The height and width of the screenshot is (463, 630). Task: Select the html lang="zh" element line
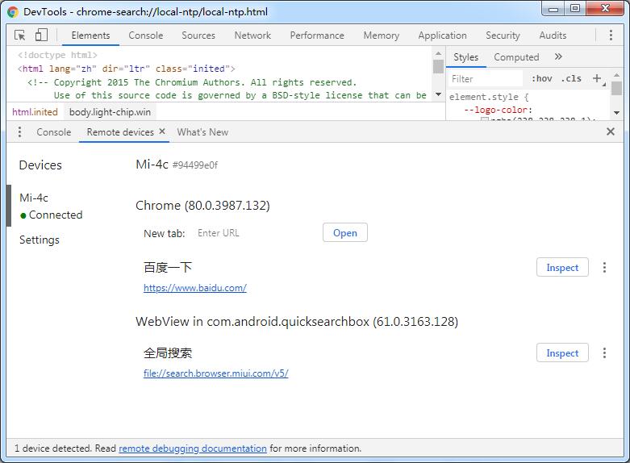(x=126, y=69)
